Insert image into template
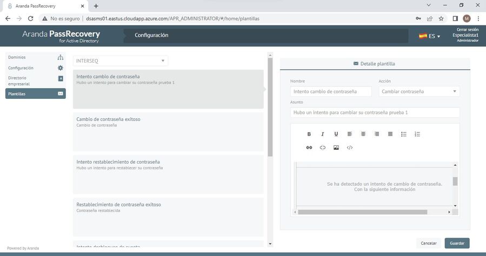The image size is (486, 256). tap(336, 147)
